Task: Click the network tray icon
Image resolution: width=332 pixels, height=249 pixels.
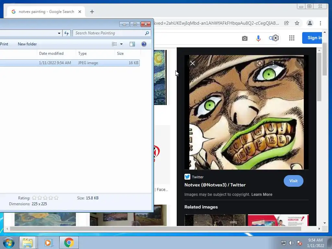Action: [283, 243]
